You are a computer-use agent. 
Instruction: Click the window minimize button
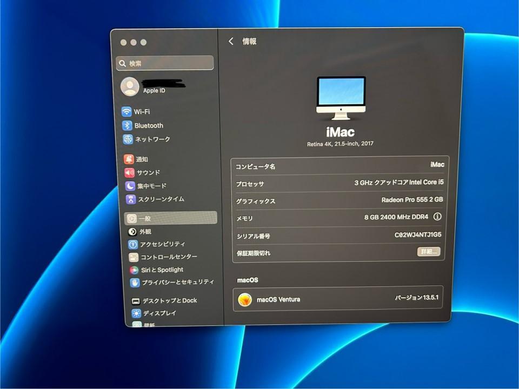tap(134, 42)
